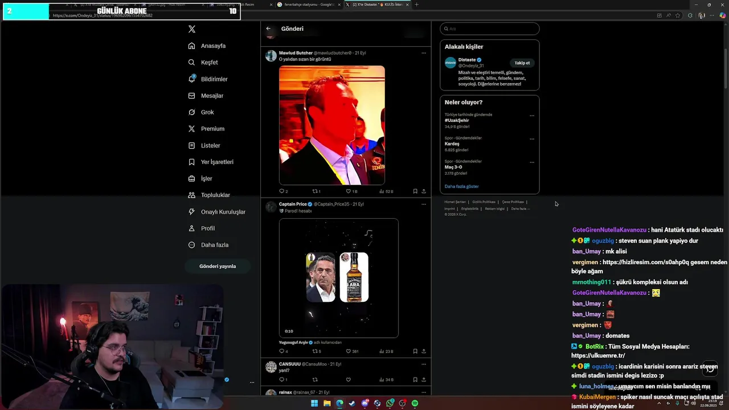
Task: Open more options on Captain Price post
Action: click(424, 204)
